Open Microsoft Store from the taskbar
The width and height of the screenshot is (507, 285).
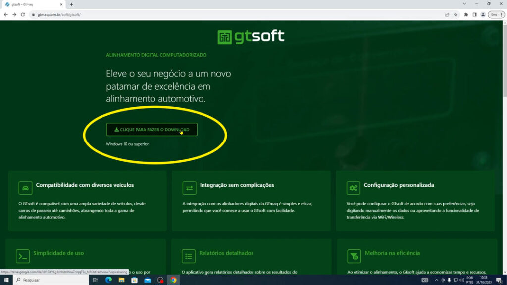pos(134,280)
